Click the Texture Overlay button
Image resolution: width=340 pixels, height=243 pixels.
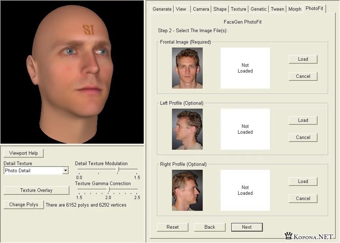pyautogui.click(x=36, y=190)
